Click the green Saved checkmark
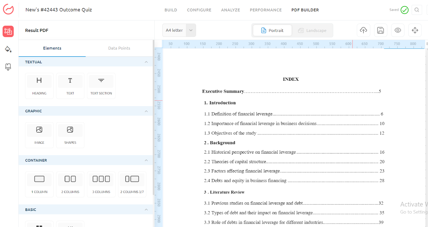 (404, 10)
